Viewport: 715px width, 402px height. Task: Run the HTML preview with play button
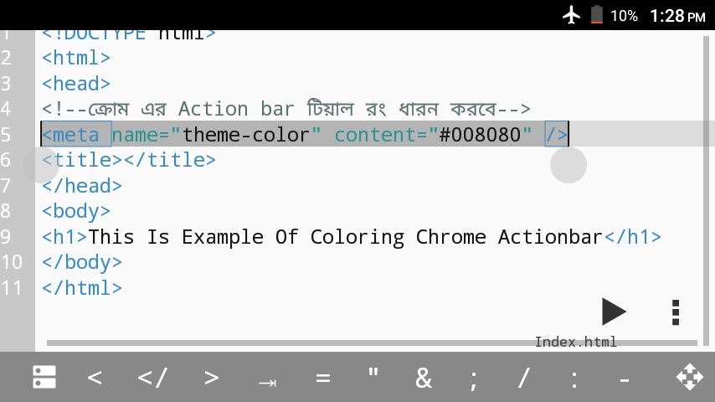614,312
